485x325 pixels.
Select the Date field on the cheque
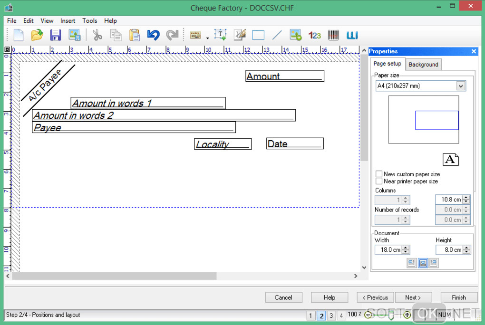pyautogui.click(x=295, y=144)
